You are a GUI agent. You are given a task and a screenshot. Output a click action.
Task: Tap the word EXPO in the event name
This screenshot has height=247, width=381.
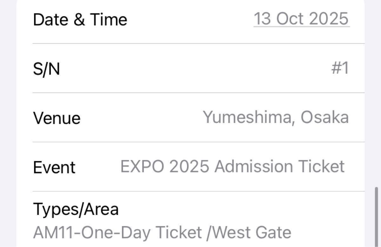click(142, 167)
